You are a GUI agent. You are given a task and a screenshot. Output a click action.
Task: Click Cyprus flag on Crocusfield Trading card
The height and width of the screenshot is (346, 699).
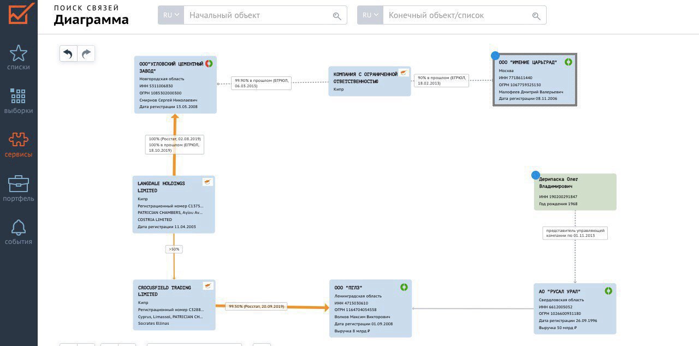(x=208, y=286)
